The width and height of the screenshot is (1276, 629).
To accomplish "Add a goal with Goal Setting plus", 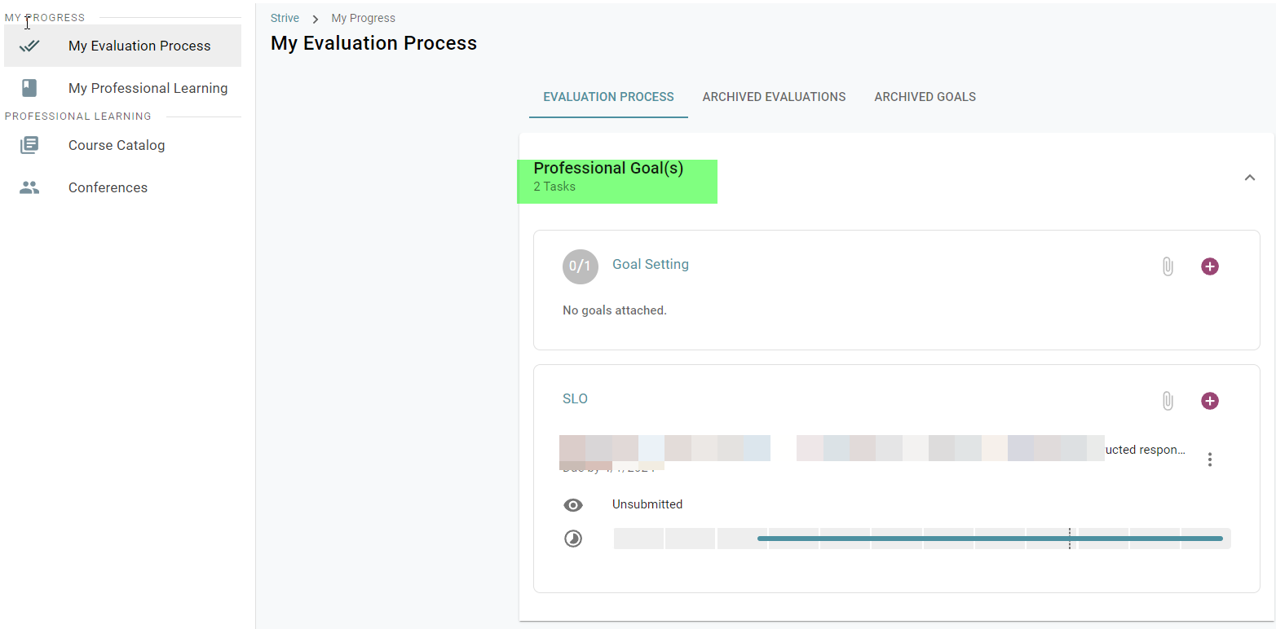I will coord(1210,266).
